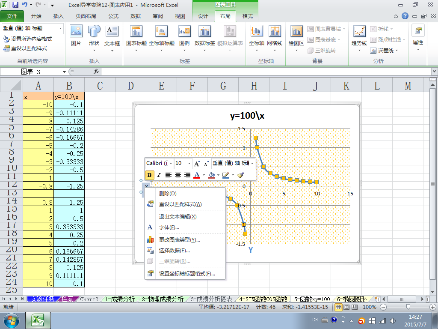This screenshot has width=438, height=329.
Task: Open the error bars (误差线) menu
Action: (x=384, y=51)
